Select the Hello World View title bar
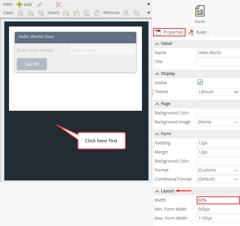 [x=75, y=38]
